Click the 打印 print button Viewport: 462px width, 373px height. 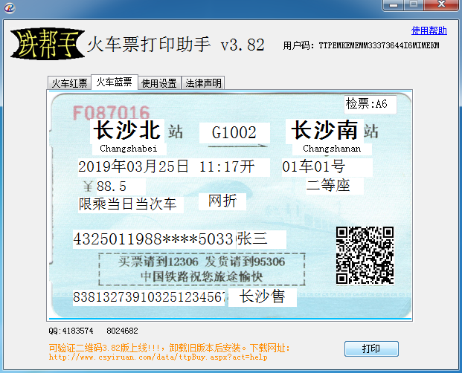tap(371, 349)
